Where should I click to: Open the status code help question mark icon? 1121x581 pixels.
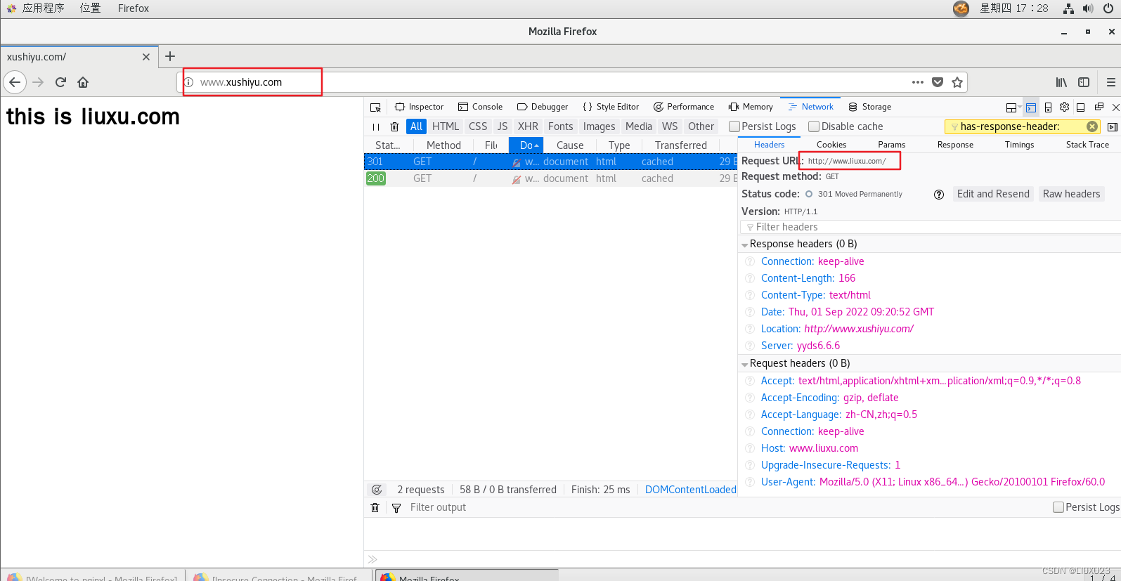tap(938, 195)
